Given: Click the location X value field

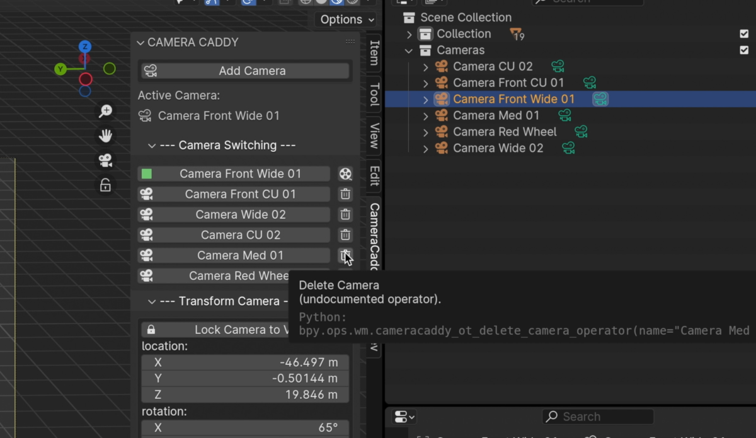Looking at the screenshot, I should (x=245, y=362).
